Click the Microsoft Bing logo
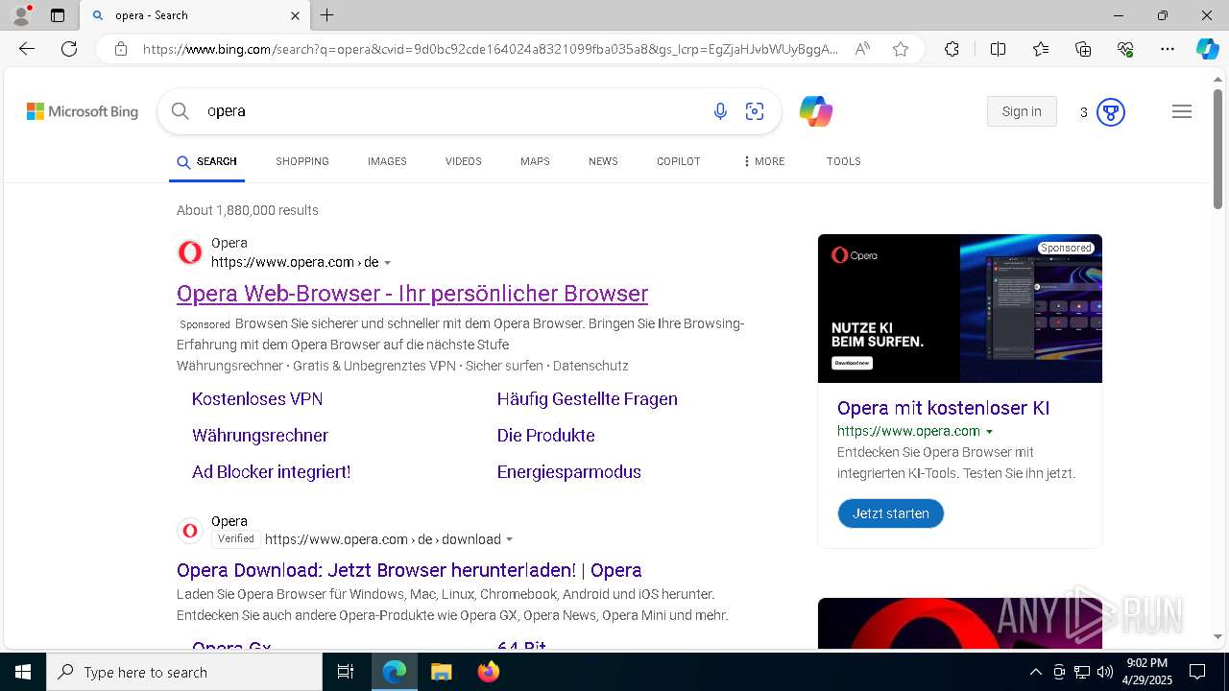Screen dimensions: 1229x691 click(83, 111)
